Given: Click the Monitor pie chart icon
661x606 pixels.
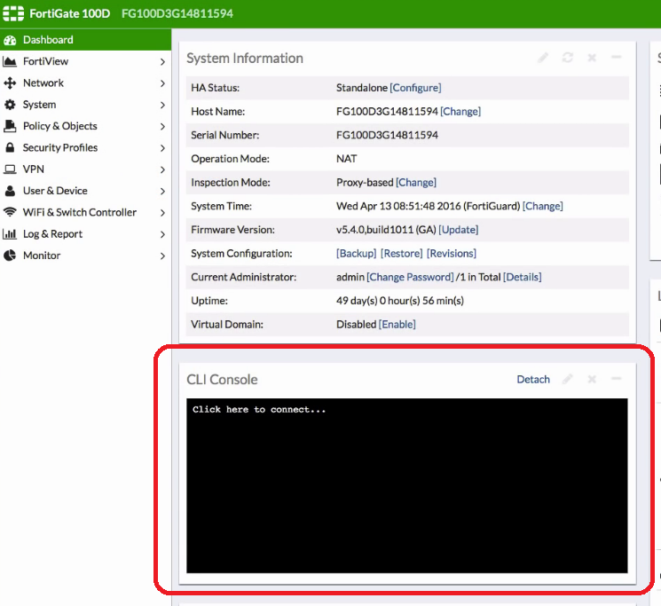Looking at the screenshot, I should tap(10, 256).
